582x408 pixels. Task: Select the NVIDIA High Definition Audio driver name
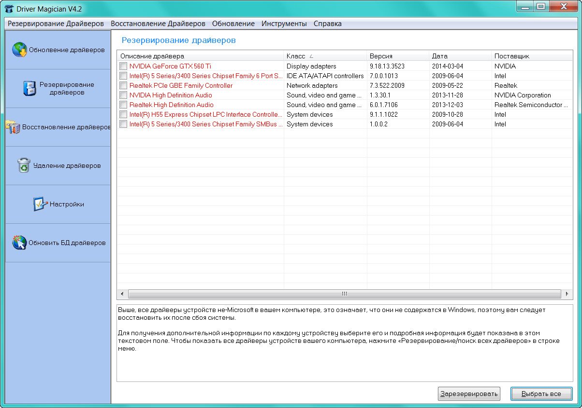[x=171, y=95]
